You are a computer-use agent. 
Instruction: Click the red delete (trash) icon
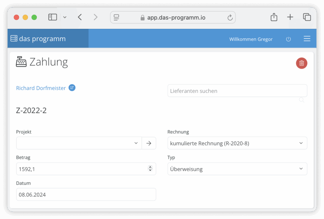coord(301,63)
